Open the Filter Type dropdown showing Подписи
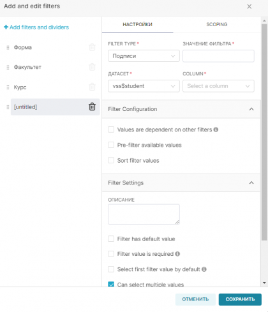Image resolution: width=268 pixels, height=312 pixels. tap(144, 56)
